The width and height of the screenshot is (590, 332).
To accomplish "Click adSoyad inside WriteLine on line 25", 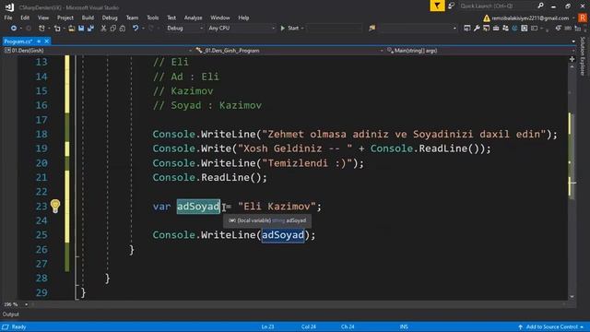I will point(283,235).
